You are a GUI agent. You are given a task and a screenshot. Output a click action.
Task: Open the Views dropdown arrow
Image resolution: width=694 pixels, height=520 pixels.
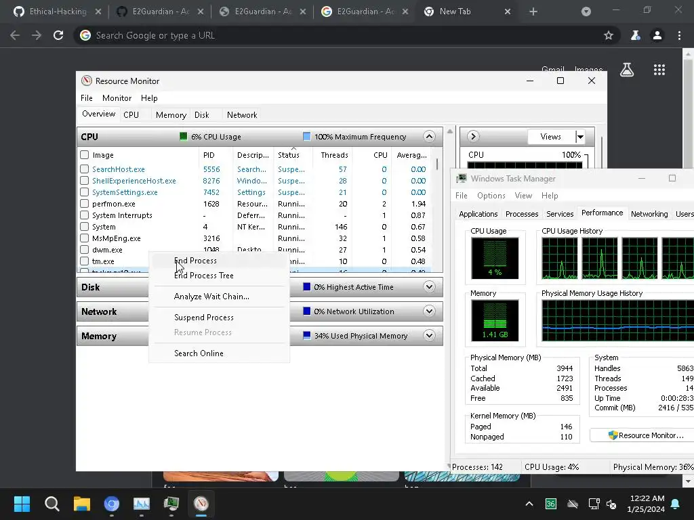tap(580, 137)
